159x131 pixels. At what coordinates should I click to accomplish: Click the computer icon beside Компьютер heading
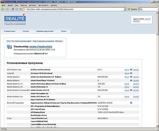point(9,47)
